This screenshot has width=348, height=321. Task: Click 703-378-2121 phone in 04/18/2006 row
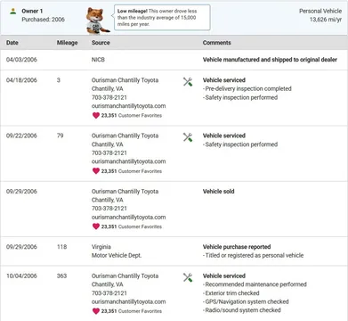109,97
